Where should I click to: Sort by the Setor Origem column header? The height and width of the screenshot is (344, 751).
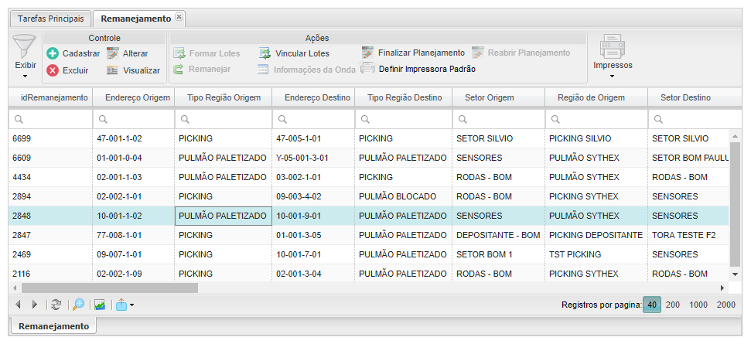tap(490, 97)
